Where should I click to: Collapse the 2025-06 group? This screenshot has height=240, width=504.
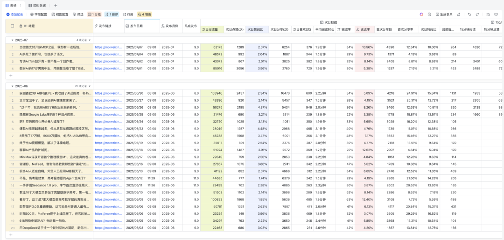click(x=13, y=86)
